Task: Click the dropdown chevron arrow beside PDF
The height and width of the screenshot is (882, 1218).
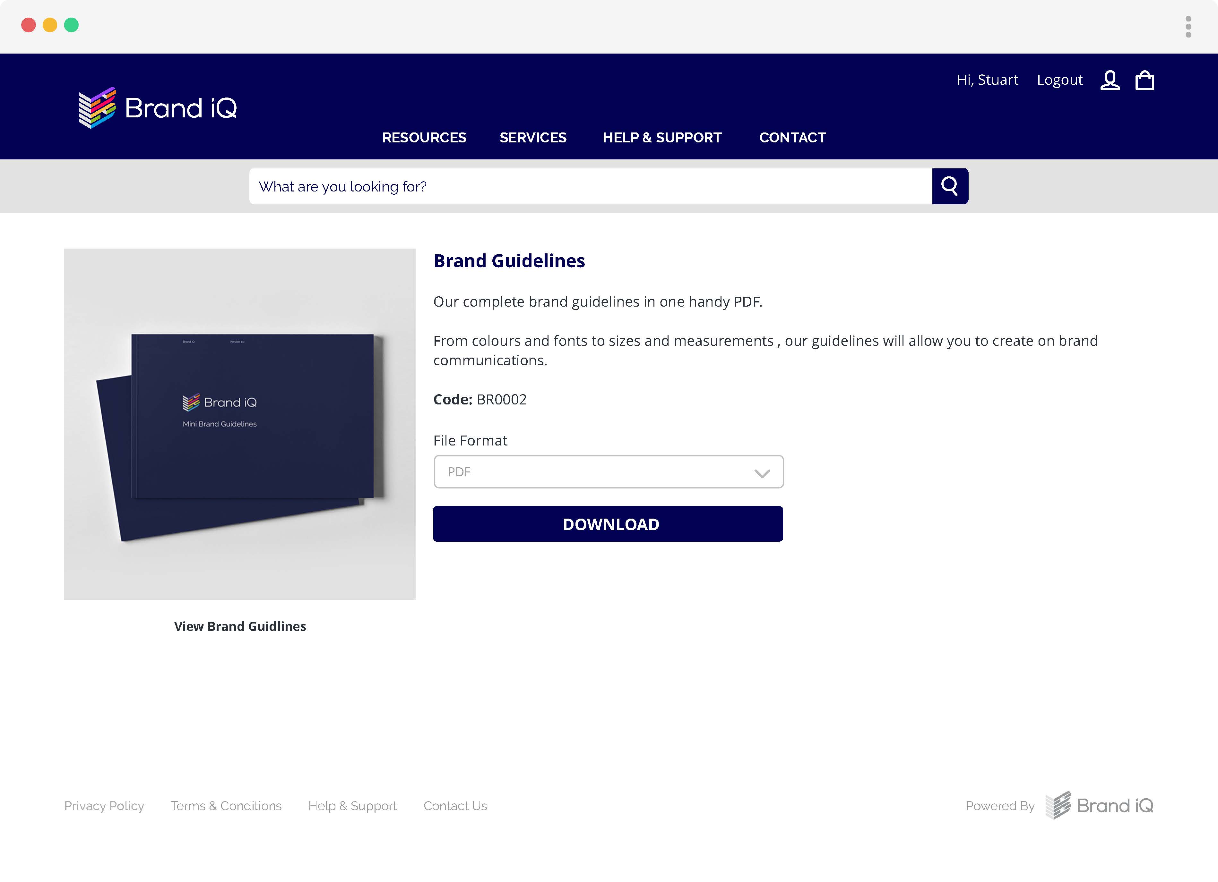Action: pyautogui.click(x=762, y=473)
